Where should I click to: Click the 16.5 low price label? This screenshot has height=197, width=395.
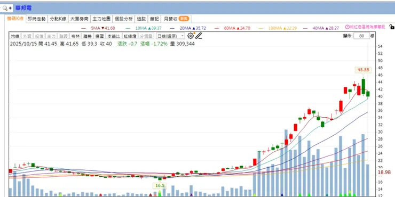[x=160, y=185]
